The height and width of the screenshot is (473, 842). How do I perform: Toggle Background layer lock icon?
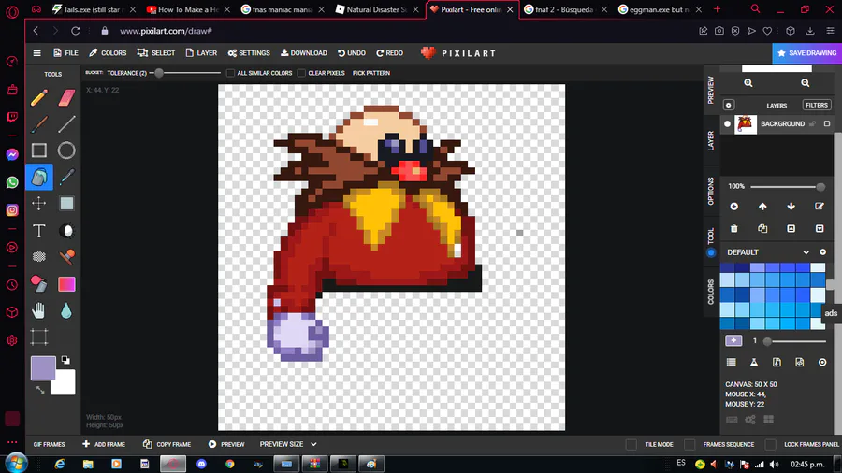click(x=812, y=124)
